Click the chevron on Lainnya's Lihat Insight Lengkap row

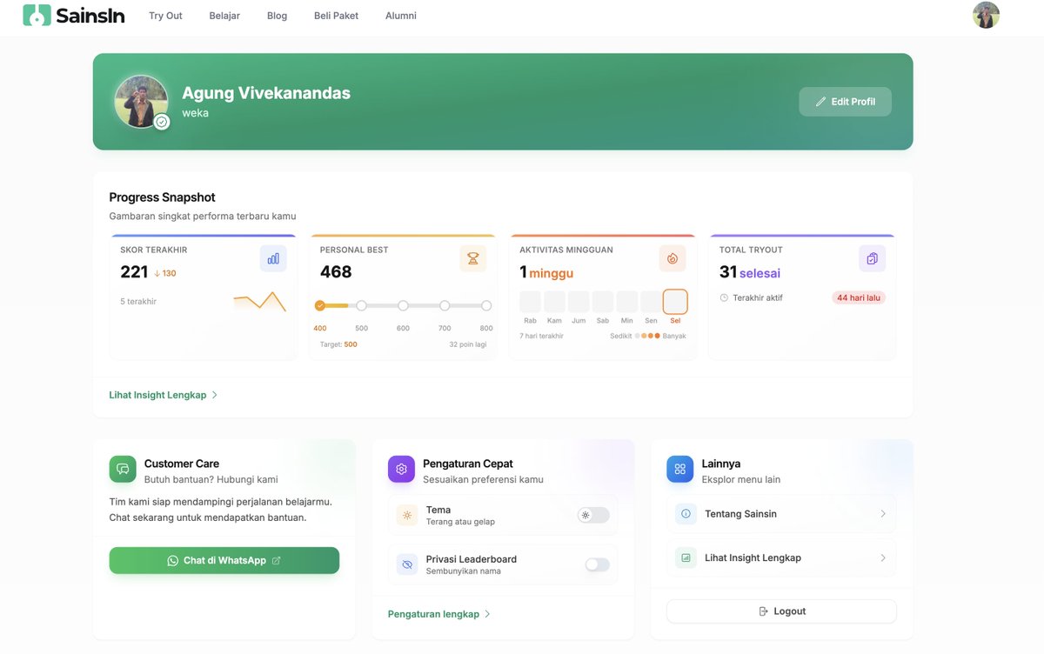point(882,557)
